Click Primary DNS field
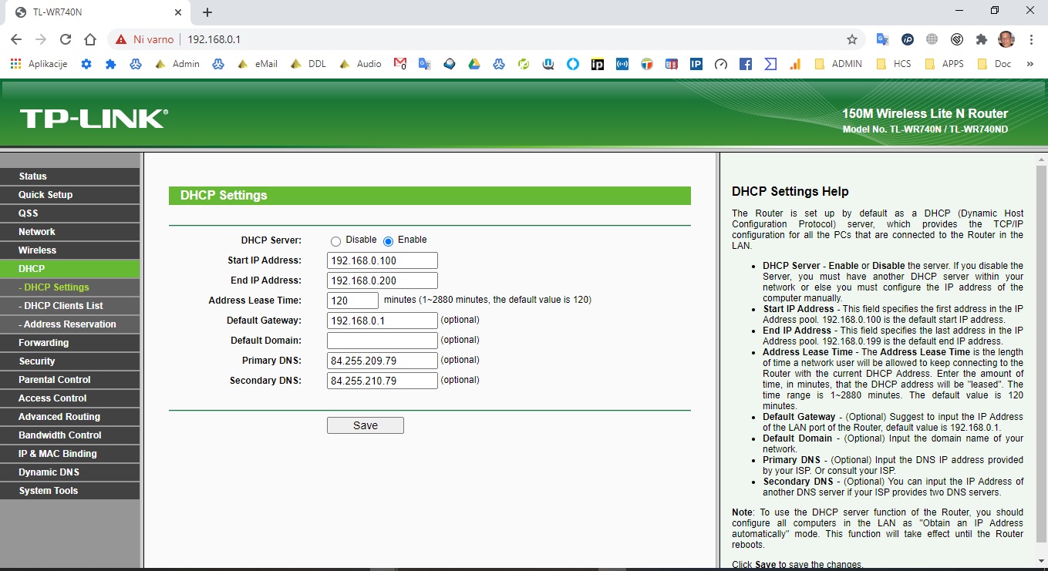Image resolution: width=1048 pixels, height=571 pixels. tap(382, 361)
